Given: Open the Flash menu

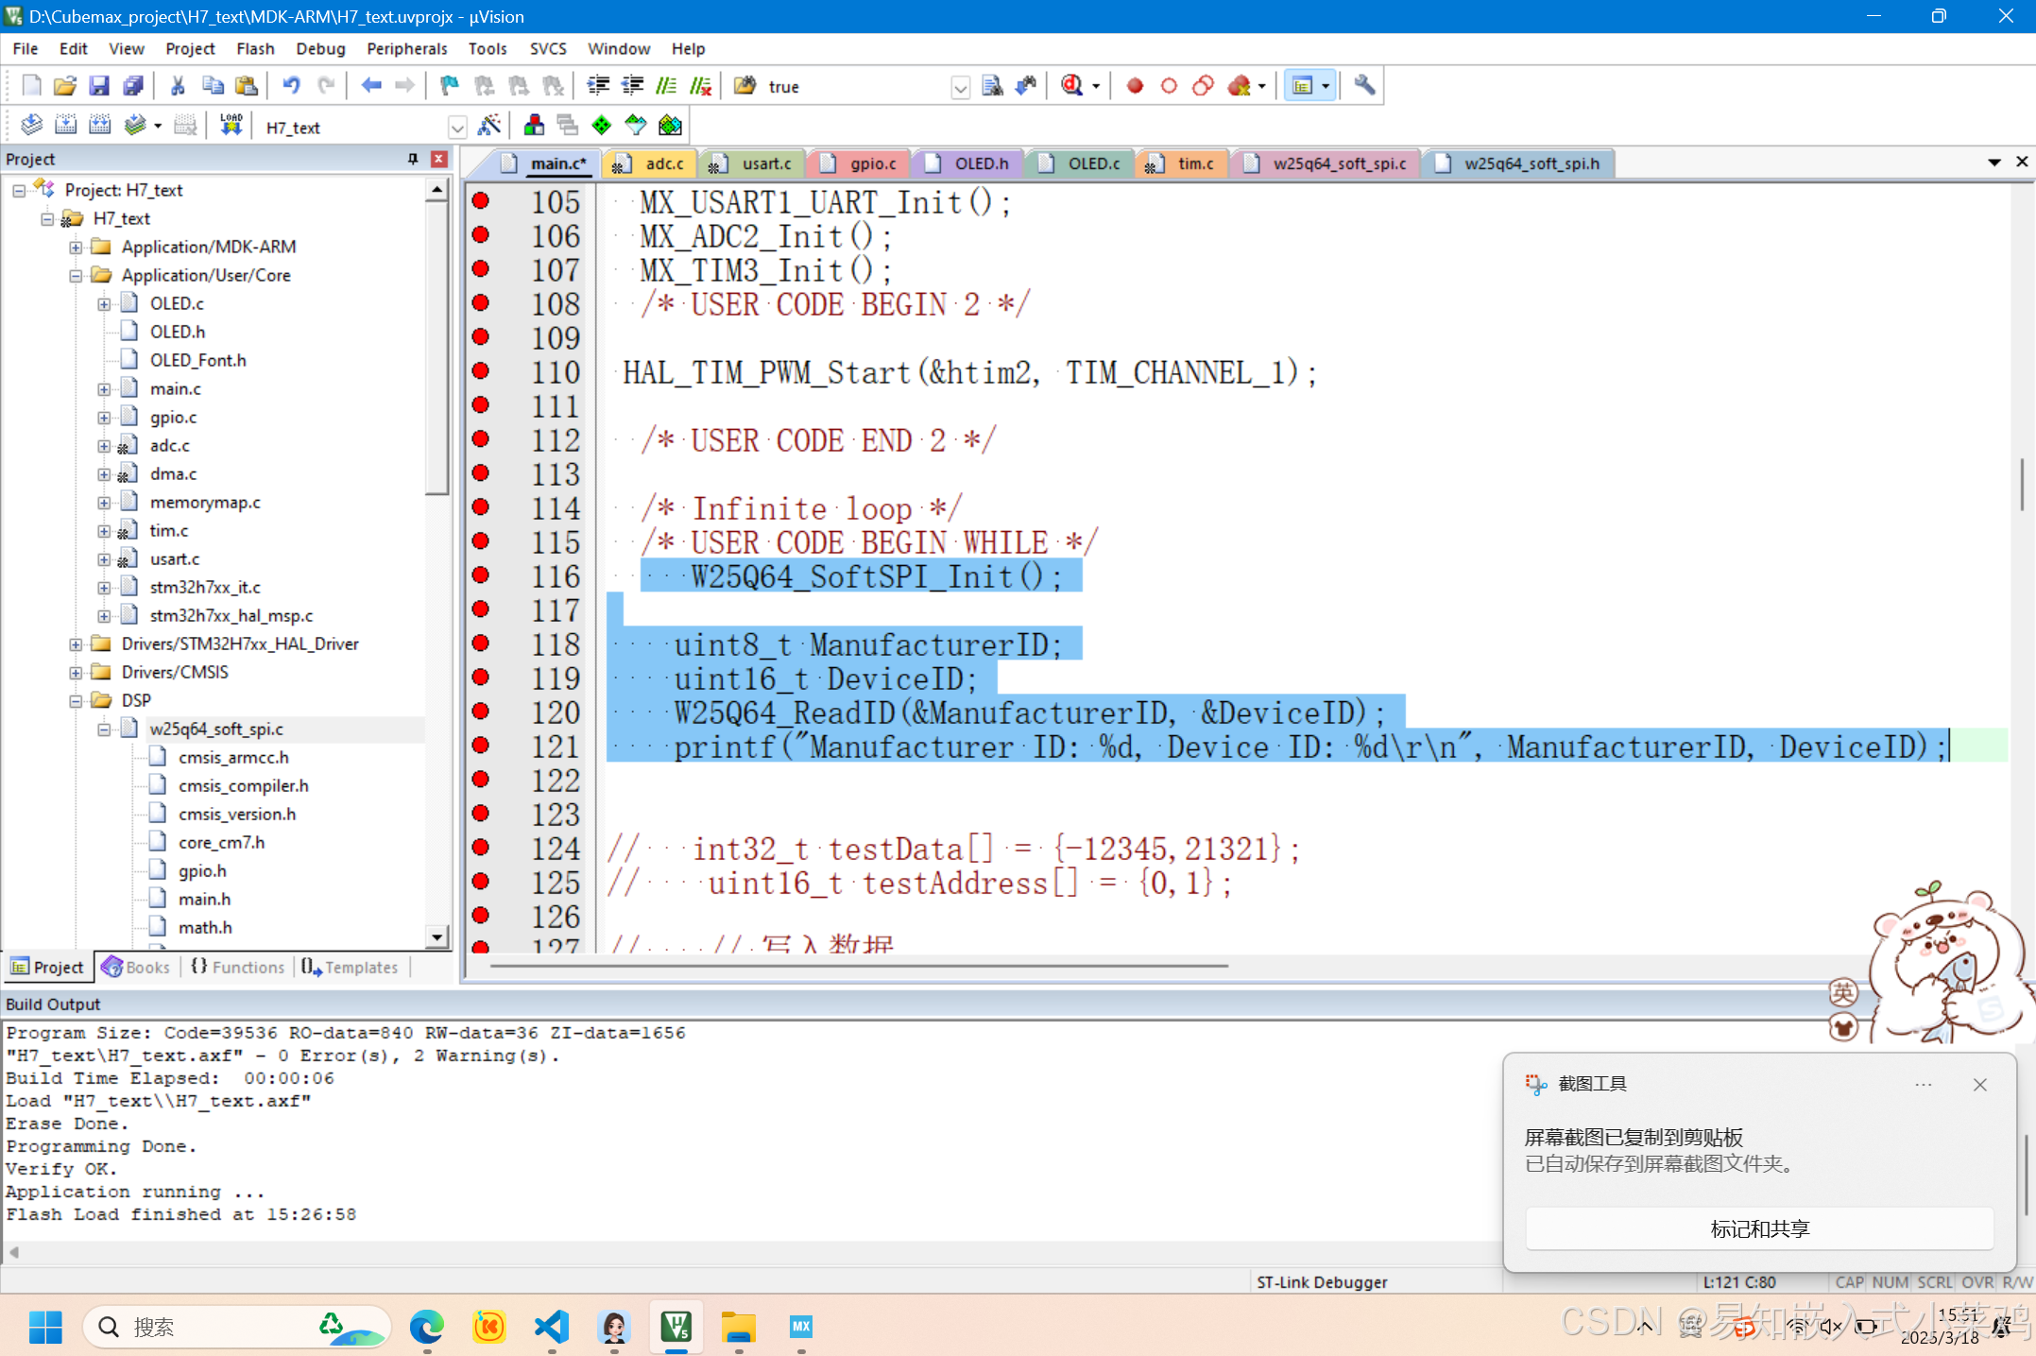Looking at the screenshot, I should [255, 48].
